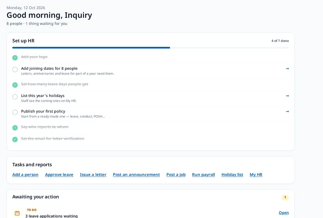Open the leave applications to-do
The image size is (323, 218).
pyautogui.click(x=284, y=213)
